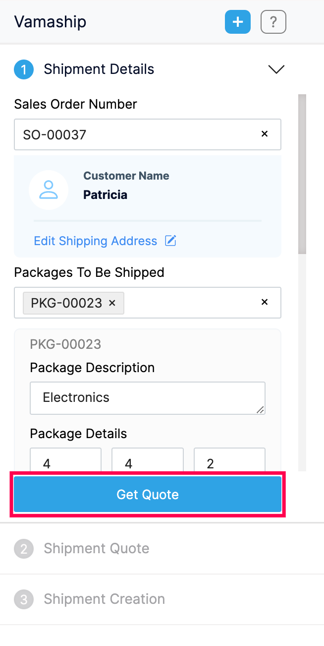Open the Shipment Quote step
This screenshot has height=646, width=324.
(96, 549)
